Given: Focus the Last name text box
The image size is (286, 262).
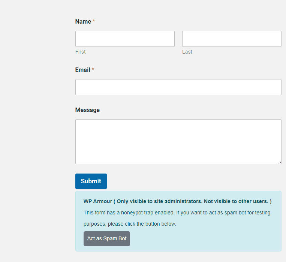Looking at the screenshot, I should (232, 39).
